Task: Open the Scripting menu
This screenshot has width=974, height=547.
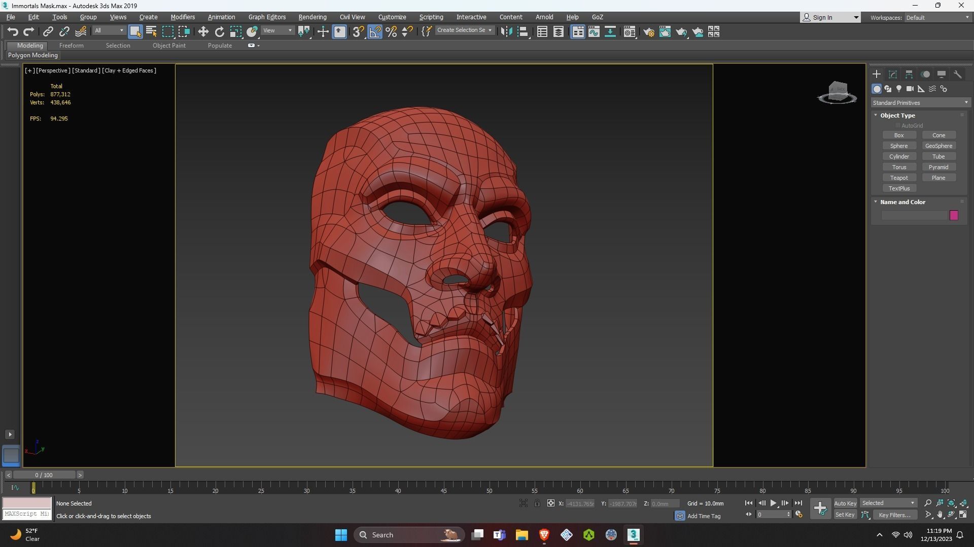Action: 431,17
